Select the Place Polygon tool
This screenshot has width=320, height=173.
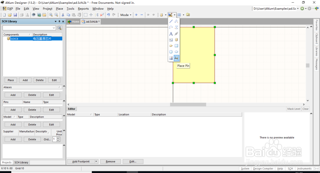tap(177, 27)
